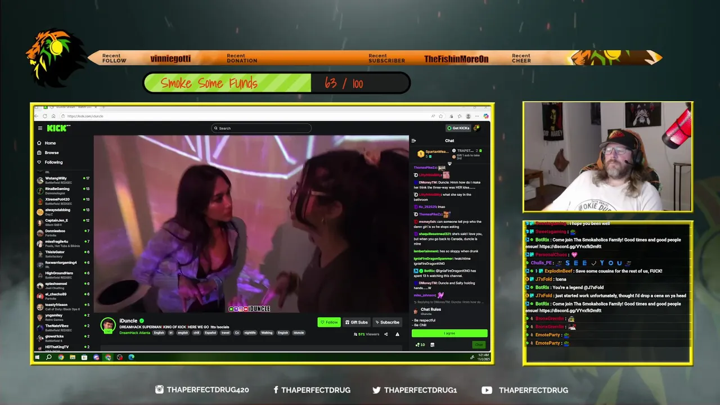The width and height of the screenshot is (720, 405).
Task: Click the Smoke Some Funds progress bar
Action: [277, 83]
